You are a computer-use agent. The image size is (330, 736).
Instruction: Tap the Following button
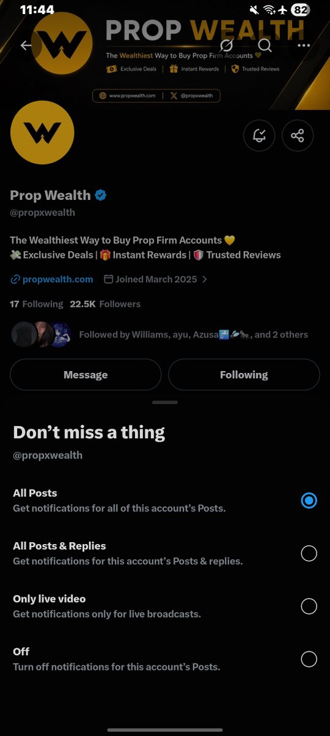(244, 375)
